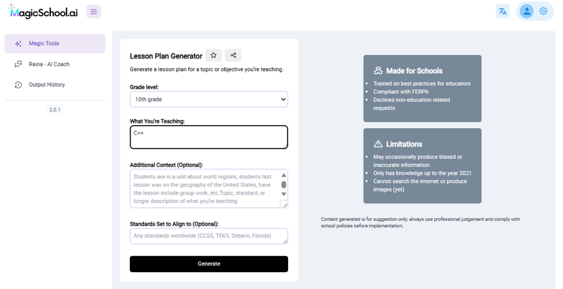Toggle the hamburger sidebar menu button

93,12
